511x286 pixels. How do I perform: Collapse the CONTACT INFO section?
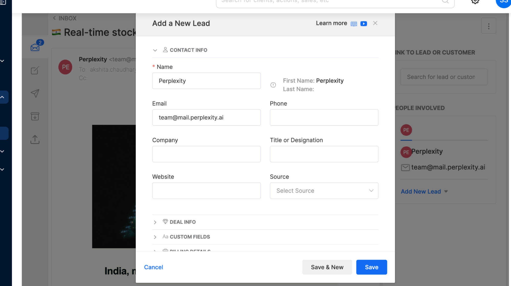coord(155,50)
